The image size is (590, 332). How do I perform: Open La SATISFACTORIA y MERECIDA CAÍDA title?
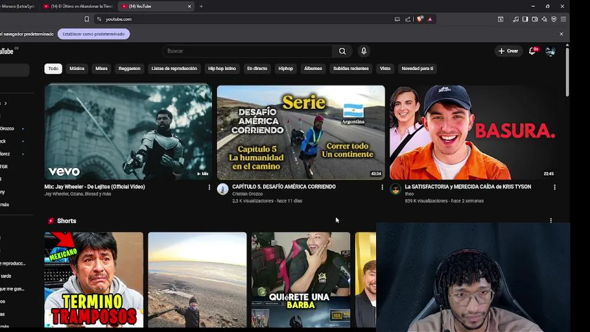tap(468, 187)
